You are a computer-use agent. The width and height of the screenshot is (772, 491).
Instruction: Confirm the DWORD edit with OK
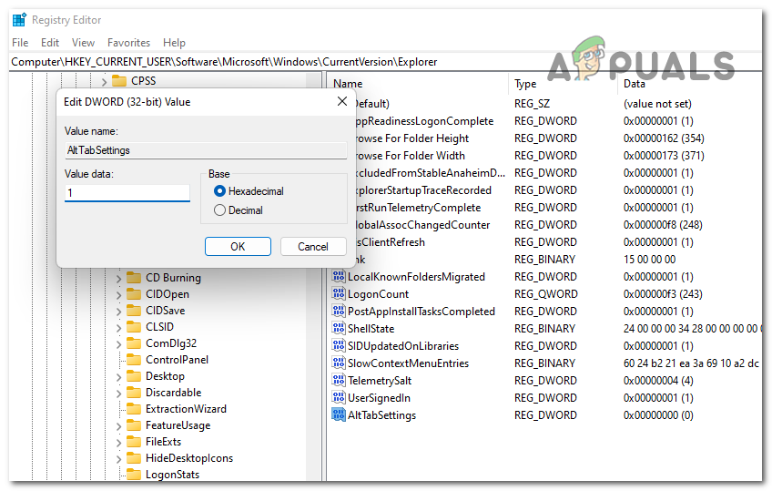point(238,246)
